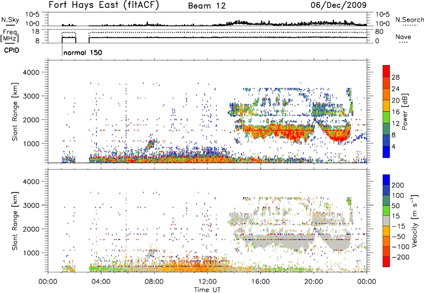Click the 'Time UT' axis title

[x=207, y=289]
